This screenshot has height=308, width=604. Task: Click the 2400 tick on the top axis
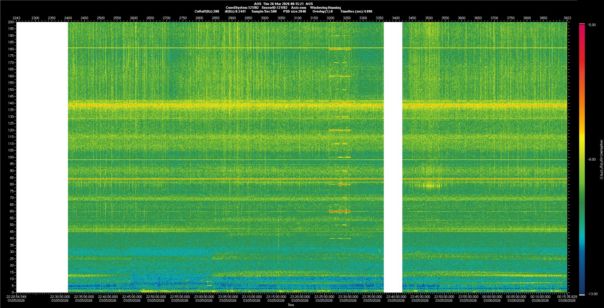(68, 18)
